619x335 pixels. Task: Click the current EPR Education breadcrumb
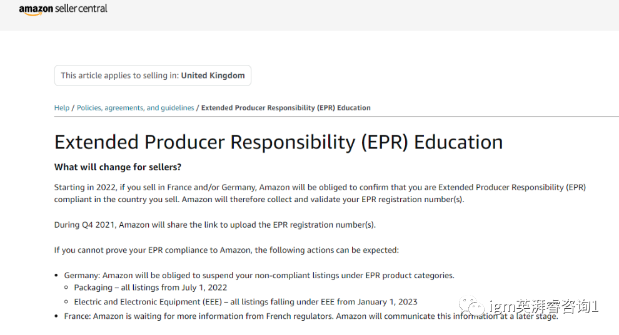[x=286, y=108]
